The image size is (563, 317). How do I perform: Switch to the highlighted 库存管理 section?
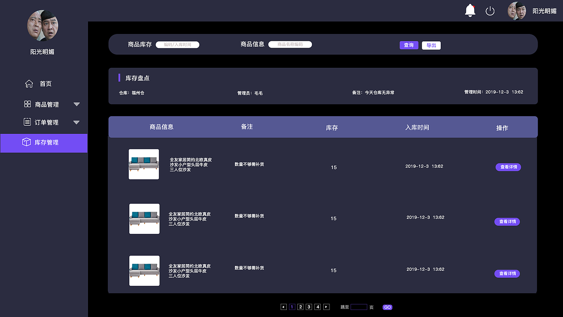pyautogui.click(x=48, y=142)
